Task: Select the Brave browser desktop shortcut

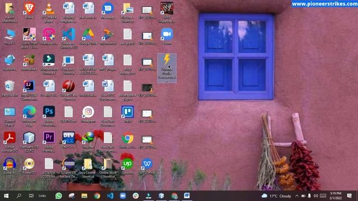Action: [29, 11]
